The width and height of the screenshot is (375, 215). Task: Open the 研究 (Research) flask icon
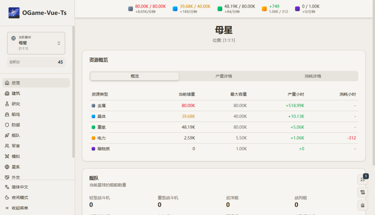click(x=7, y=104)
